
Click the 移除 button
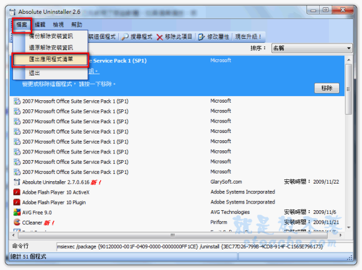(326, 88)
